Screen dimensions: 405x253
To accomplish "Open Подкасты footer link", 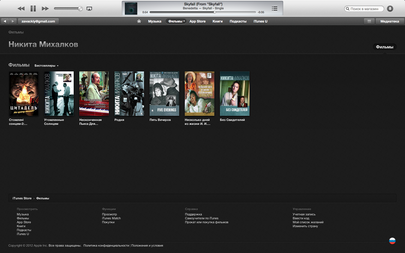I will [x=24, y=230].
